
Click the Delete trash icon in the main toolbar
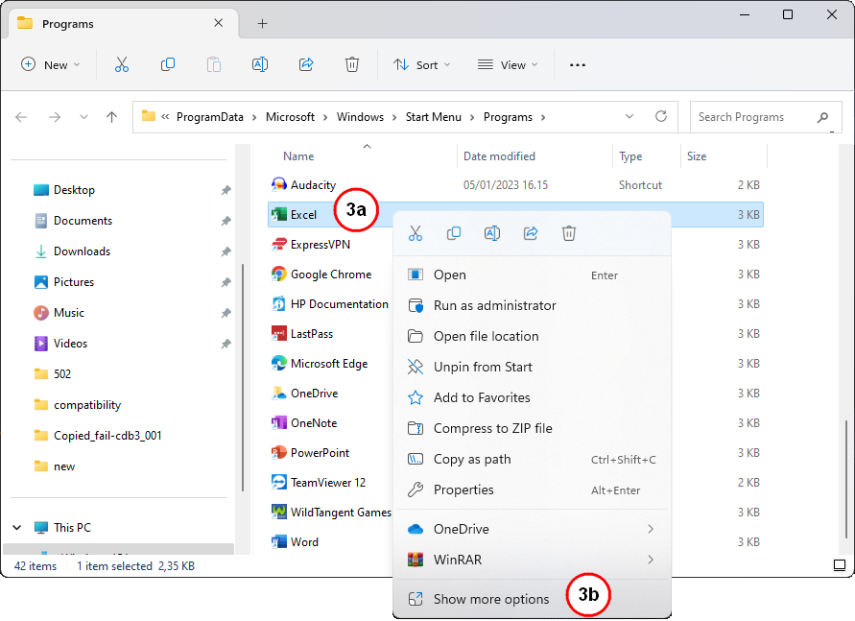pyautogui.click(x=352, y=65)
